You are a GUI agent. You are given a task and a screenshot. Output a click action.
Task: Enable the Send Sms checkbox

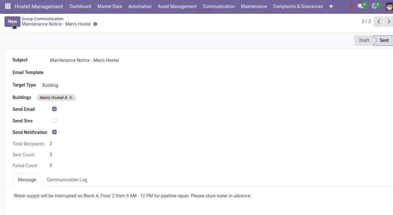tap(54, 121)
